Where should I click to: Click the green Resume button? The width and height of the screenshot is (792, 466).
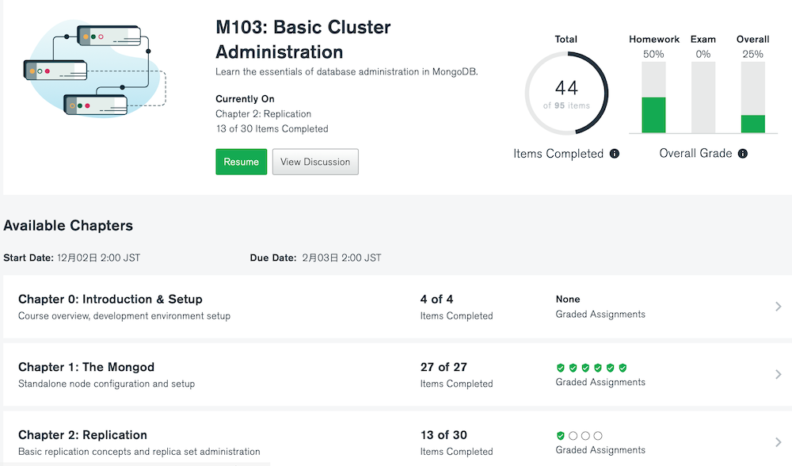click(x=242, y=162)
